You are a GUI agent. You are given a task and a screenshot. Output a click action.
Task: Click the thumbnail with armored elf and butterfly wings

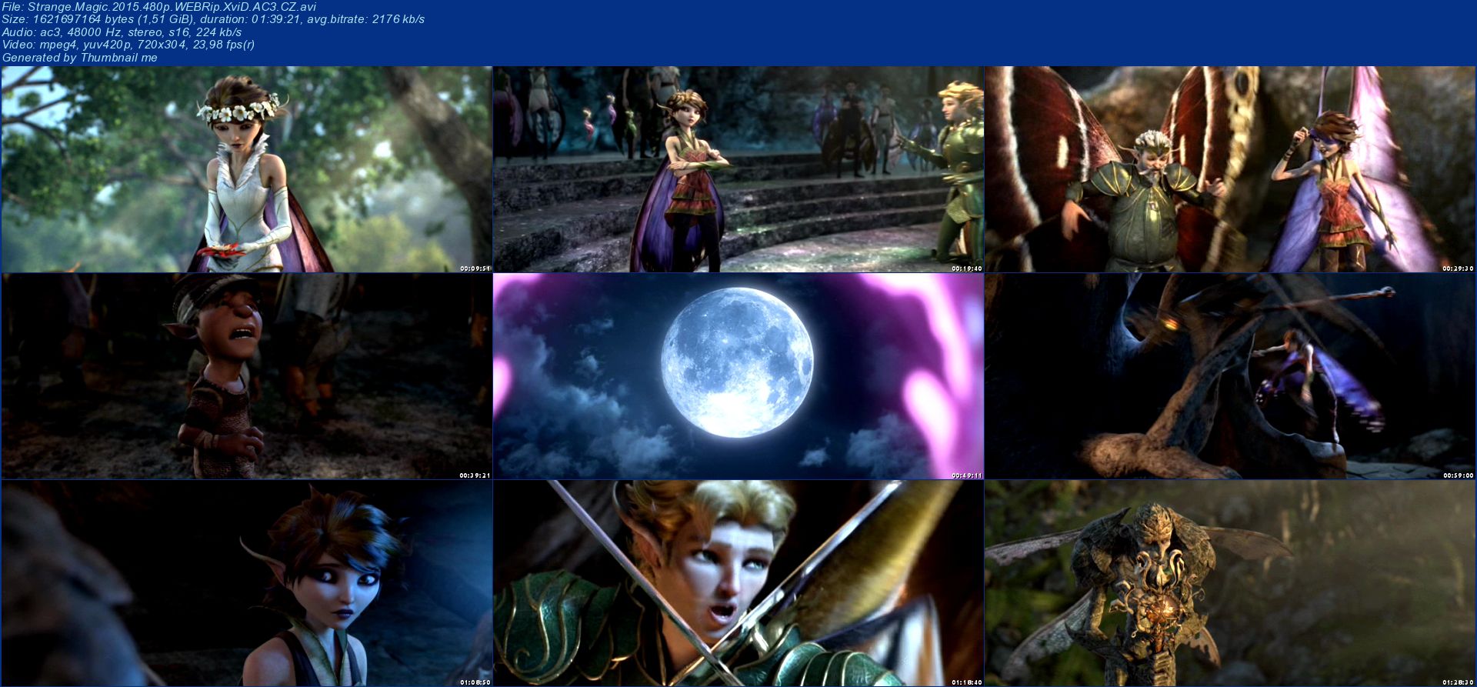(1230, 169)
